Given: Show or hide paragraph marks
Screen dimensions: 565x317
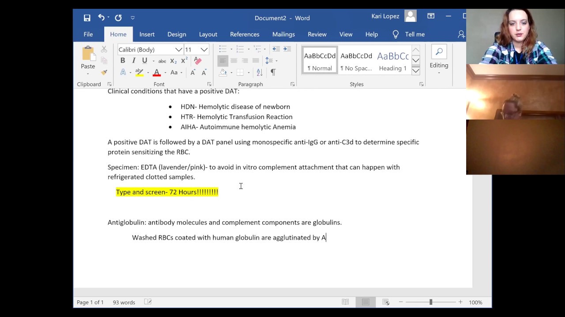Looking at the screenshot, I should point(273,72).
